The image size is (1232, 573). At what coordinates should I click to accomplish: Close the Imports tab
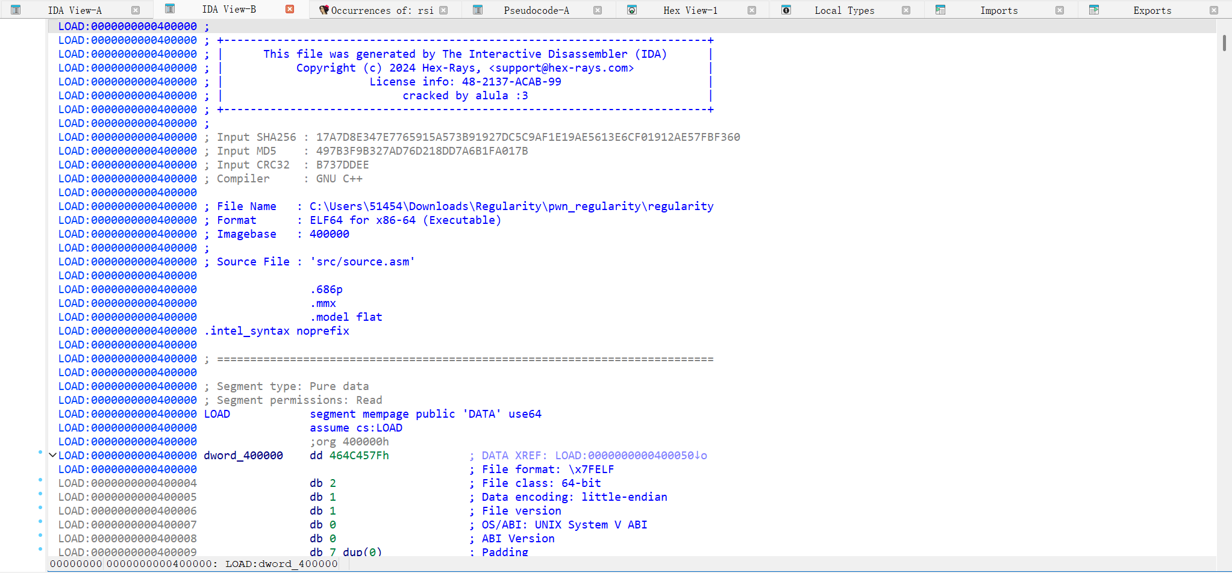click(1060, 10)
